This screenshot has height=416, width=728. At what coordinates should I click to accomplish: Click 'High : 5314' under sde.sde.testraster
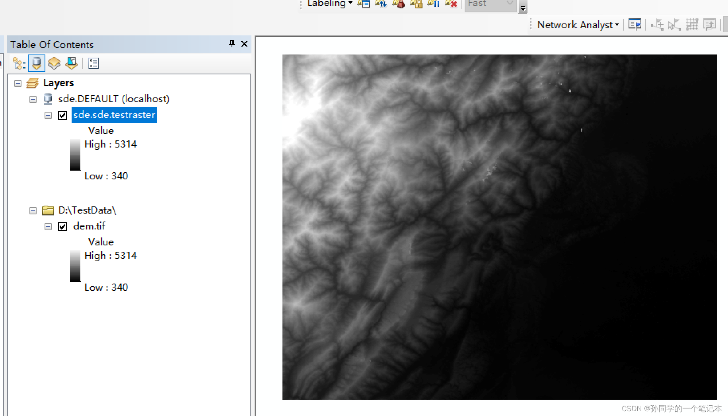click(111, 144)
